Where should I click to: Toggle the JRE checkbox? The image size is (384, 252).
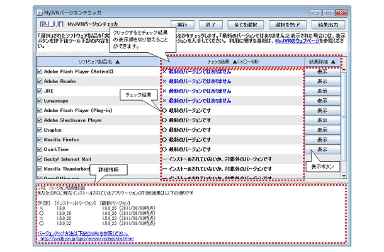40,91
